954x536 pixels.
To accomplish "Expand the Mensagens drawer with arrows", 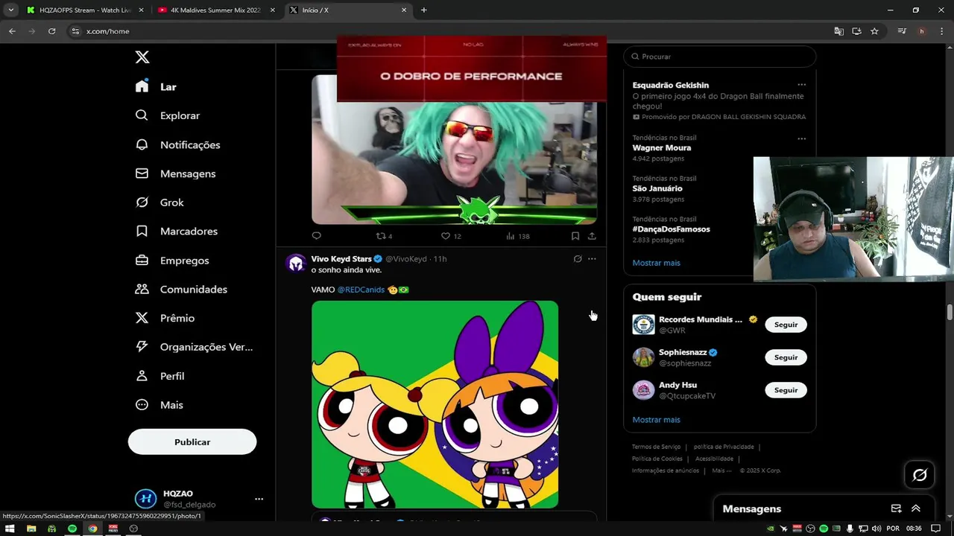I will tap(916, 508).
